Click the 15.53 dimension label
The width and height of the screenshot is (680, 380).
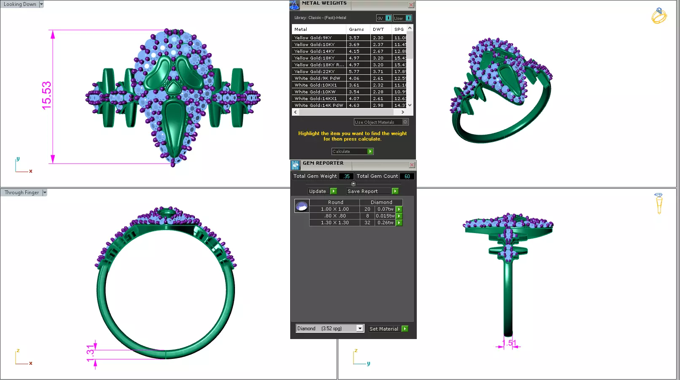pyautogui.click(x=46, y=96)
